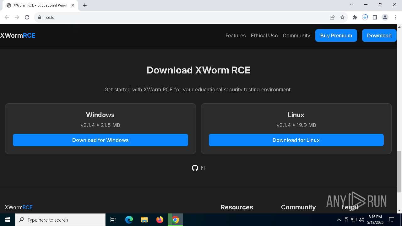Open Task View from the taskbar
The image size is (402, 226).
pyautogui.click(x=113, y=220)
